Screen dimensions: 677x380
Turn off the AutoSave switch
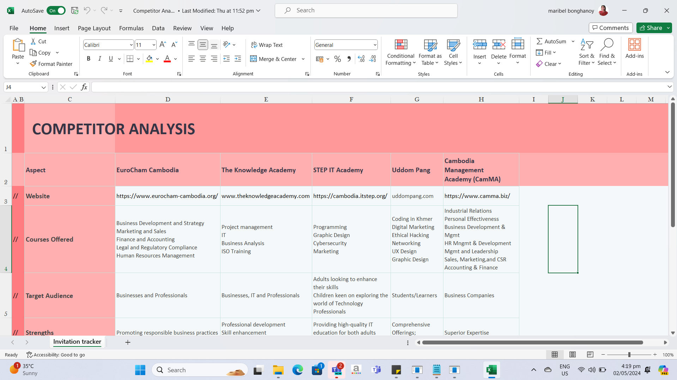[56, 11]
